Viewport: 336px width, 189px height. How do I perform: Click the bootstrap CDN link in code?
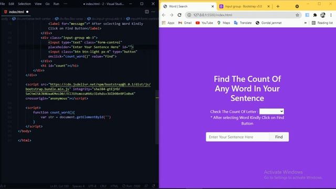coord(88,87)
